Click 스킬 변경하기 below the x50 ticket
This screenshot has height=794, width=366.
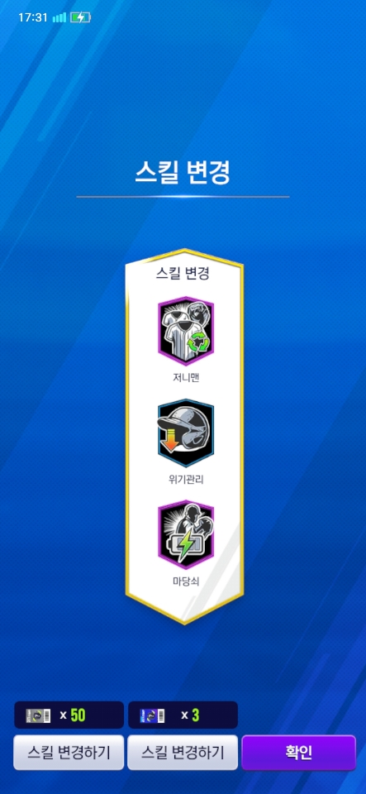point(69,753)
